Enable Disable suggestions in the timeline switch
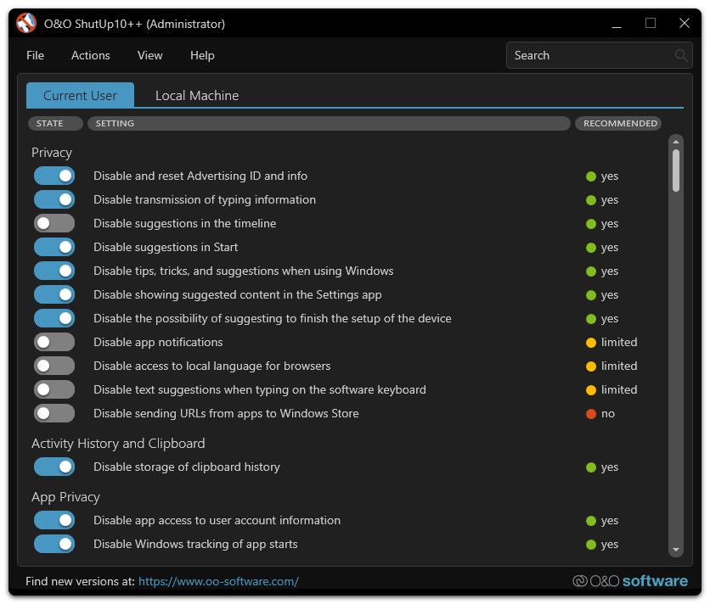This screenshot has height=604, width=710. (54, 223)
